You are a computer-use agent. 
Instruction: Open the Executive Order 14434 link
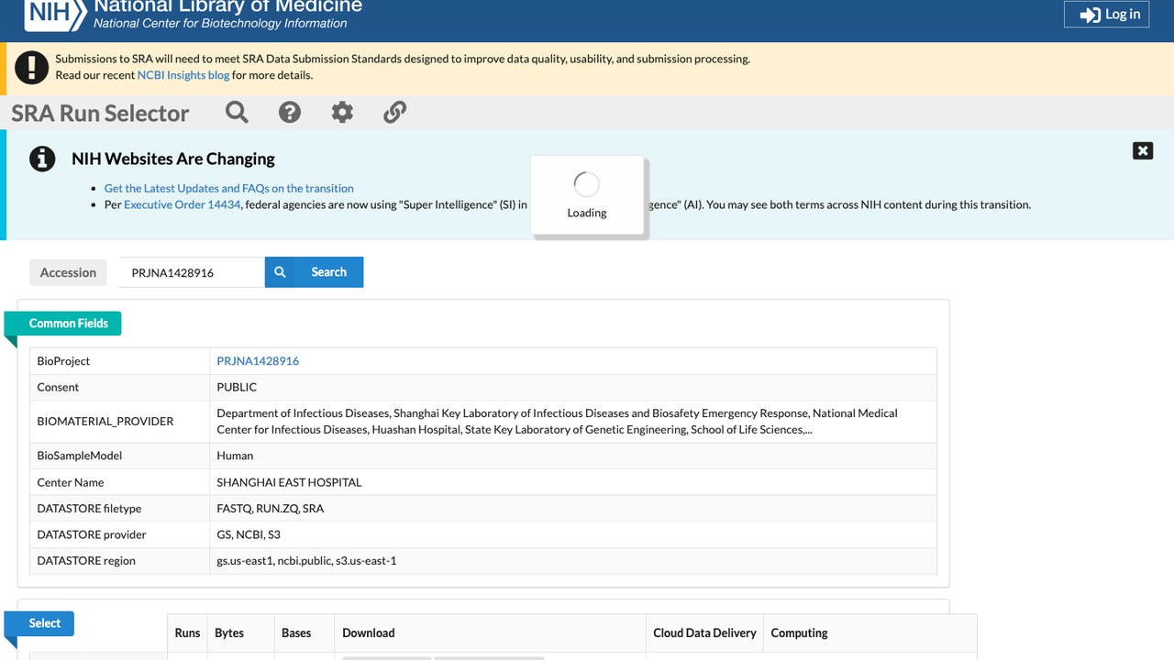[183, 204]
